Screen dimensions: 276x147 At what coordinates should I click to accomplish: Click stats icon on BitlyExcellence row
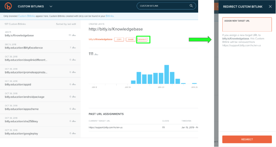[x=74, y=48]
